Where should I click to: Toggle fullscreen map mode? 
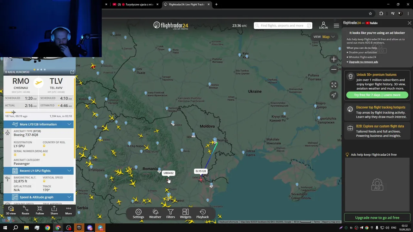(x=334, y=85)
